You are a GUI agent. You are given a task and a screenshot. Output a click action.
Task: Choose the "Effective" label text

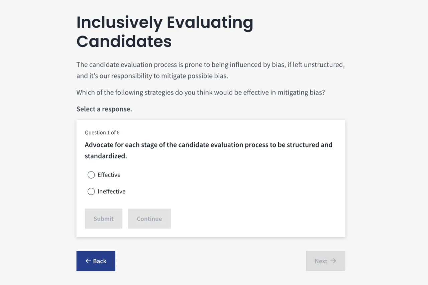(x=109, y=175)
